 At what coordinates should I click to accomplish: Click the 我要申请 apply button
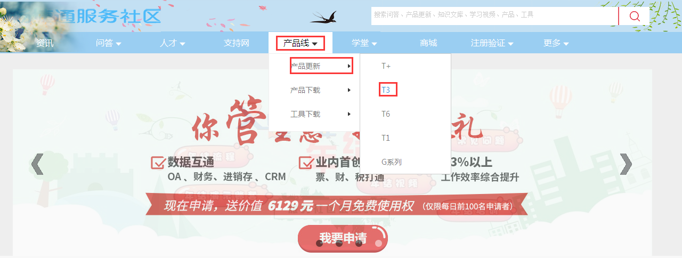tap(343, 238)
